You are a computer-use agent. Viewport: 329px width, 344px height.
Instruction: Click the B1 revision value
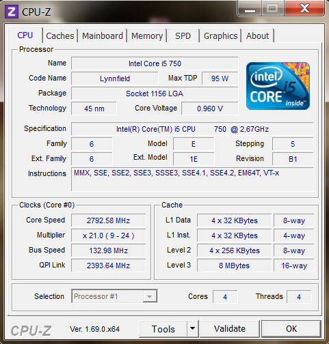293,159
